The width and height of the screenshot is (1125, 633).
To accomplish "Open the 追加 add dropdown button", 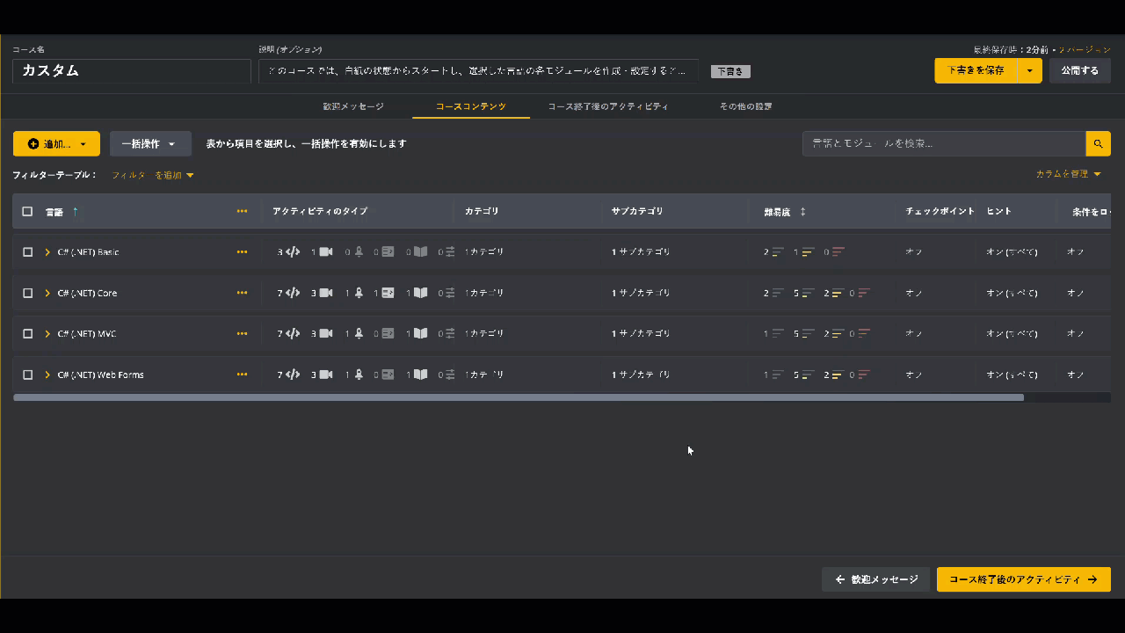I will click(x=56, y=144).
